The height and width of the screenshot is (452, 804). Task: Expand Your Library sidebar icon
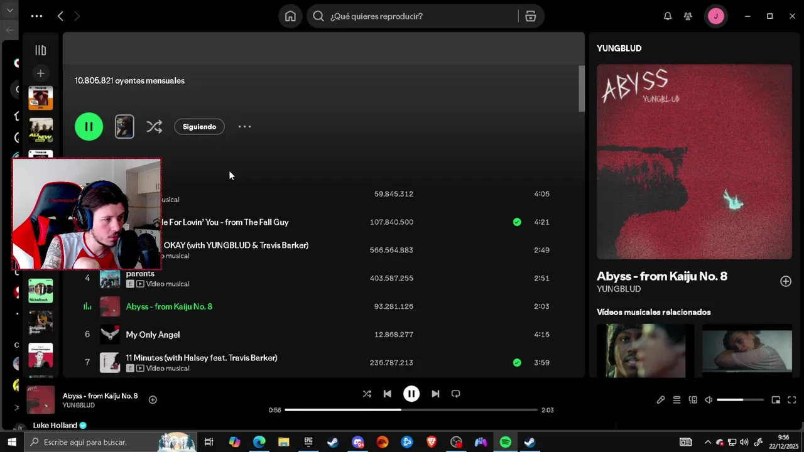(x=40, y=50)
